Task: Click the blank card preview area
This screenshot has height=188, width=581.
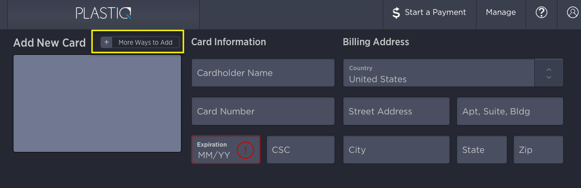Action: coord(97,103)
